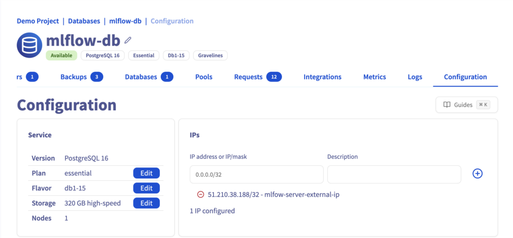Screen dimensions: 513x238
Task: Edit the db1-15 flavor
Action: 146,188
